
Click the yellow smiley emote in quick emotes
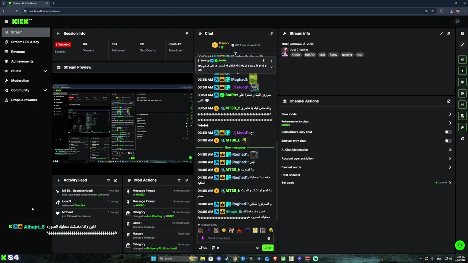[x=224, y=230]
